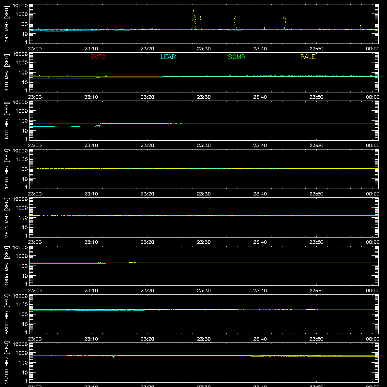This screenshot has width=387, height=387.
Task: Select the 15400 MHz [SFU] axis title
Action: point(6,362)
